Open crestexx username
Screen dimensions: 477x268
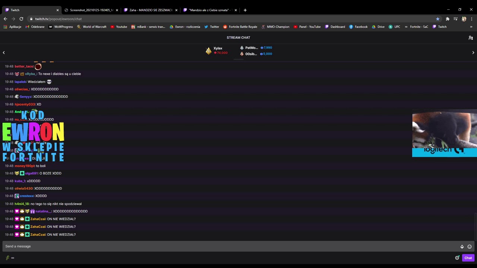pyautogui.click(x=26, y=196)
